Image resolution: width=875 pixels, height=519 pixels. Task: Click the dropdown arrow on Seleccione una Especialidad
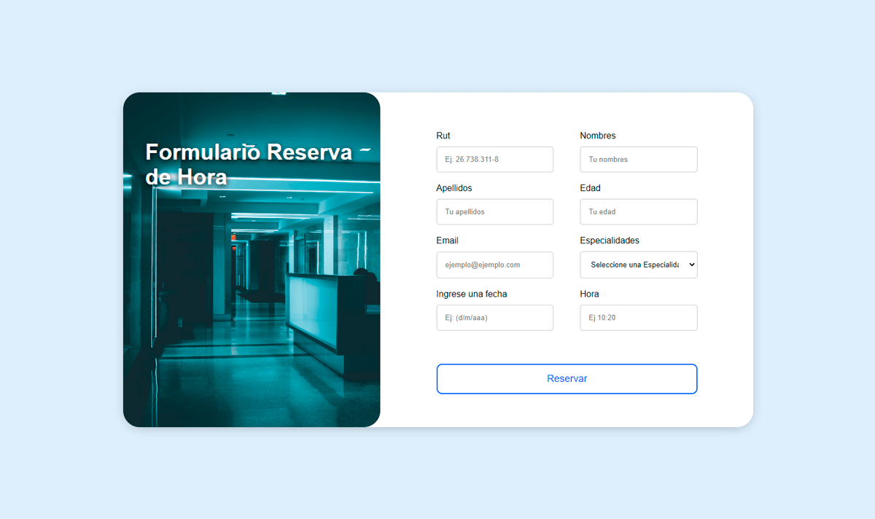click(690, 265)
